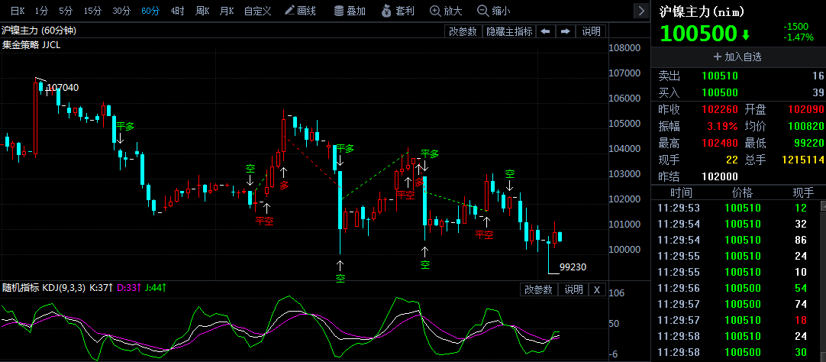Select the 30分 timeframe

tap(121, 11)
